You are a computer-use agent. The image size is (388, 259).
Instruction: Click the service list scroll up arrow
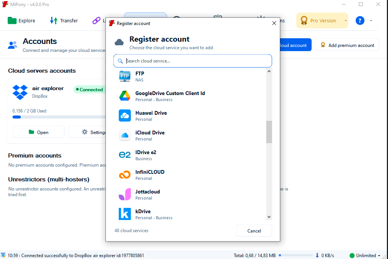[269, 72]
